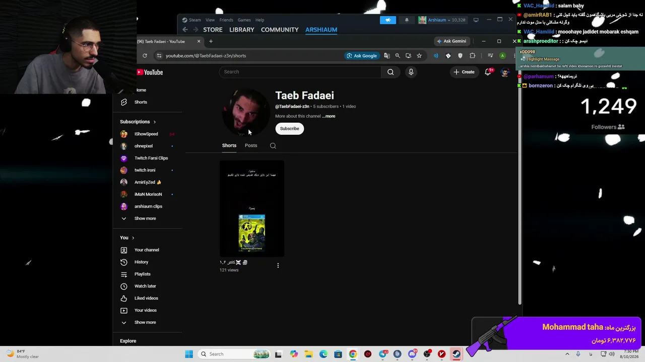Click the translate page icon
Image resolution: width=645 pixels, height=362 pixels.
point(387,56)
